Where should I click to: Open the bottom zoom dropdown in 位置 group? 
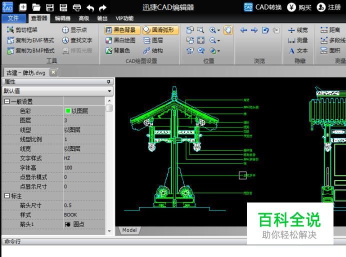218,51
